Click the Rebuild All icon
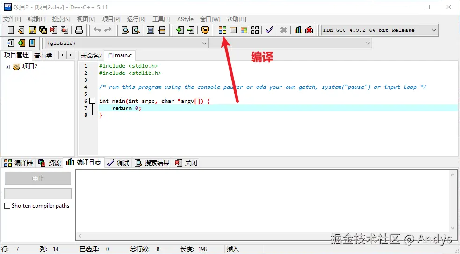The image size is (460, 254). (x=255, y=30)
